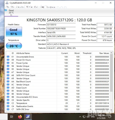Launch Firefox from the taskbar
The height and width of the screenshot is (120, 115).
point(20,117)
